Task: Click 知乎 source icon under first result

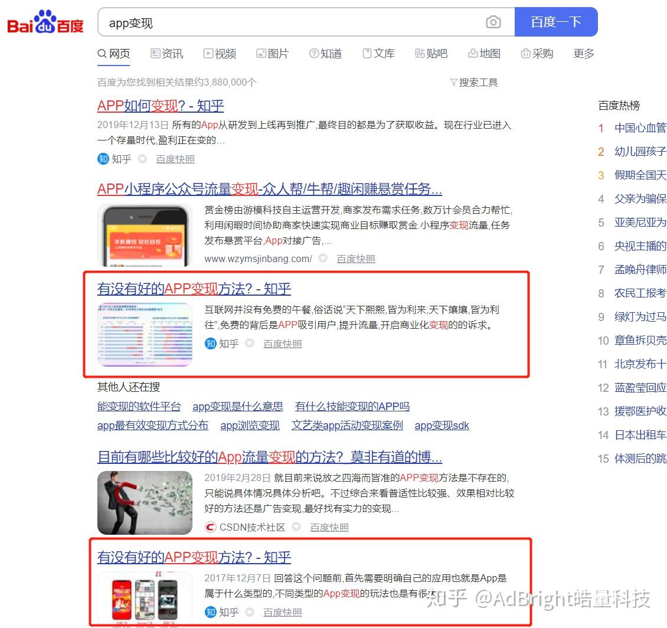Action: point(103,159)
